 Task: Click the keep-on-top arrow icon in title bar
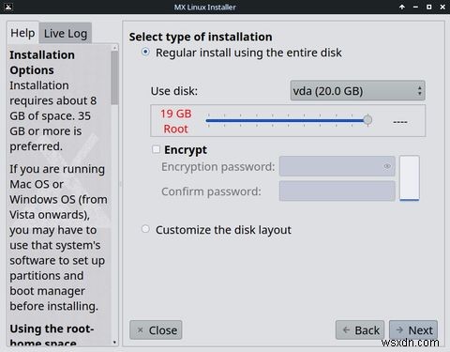click(402, 7)
